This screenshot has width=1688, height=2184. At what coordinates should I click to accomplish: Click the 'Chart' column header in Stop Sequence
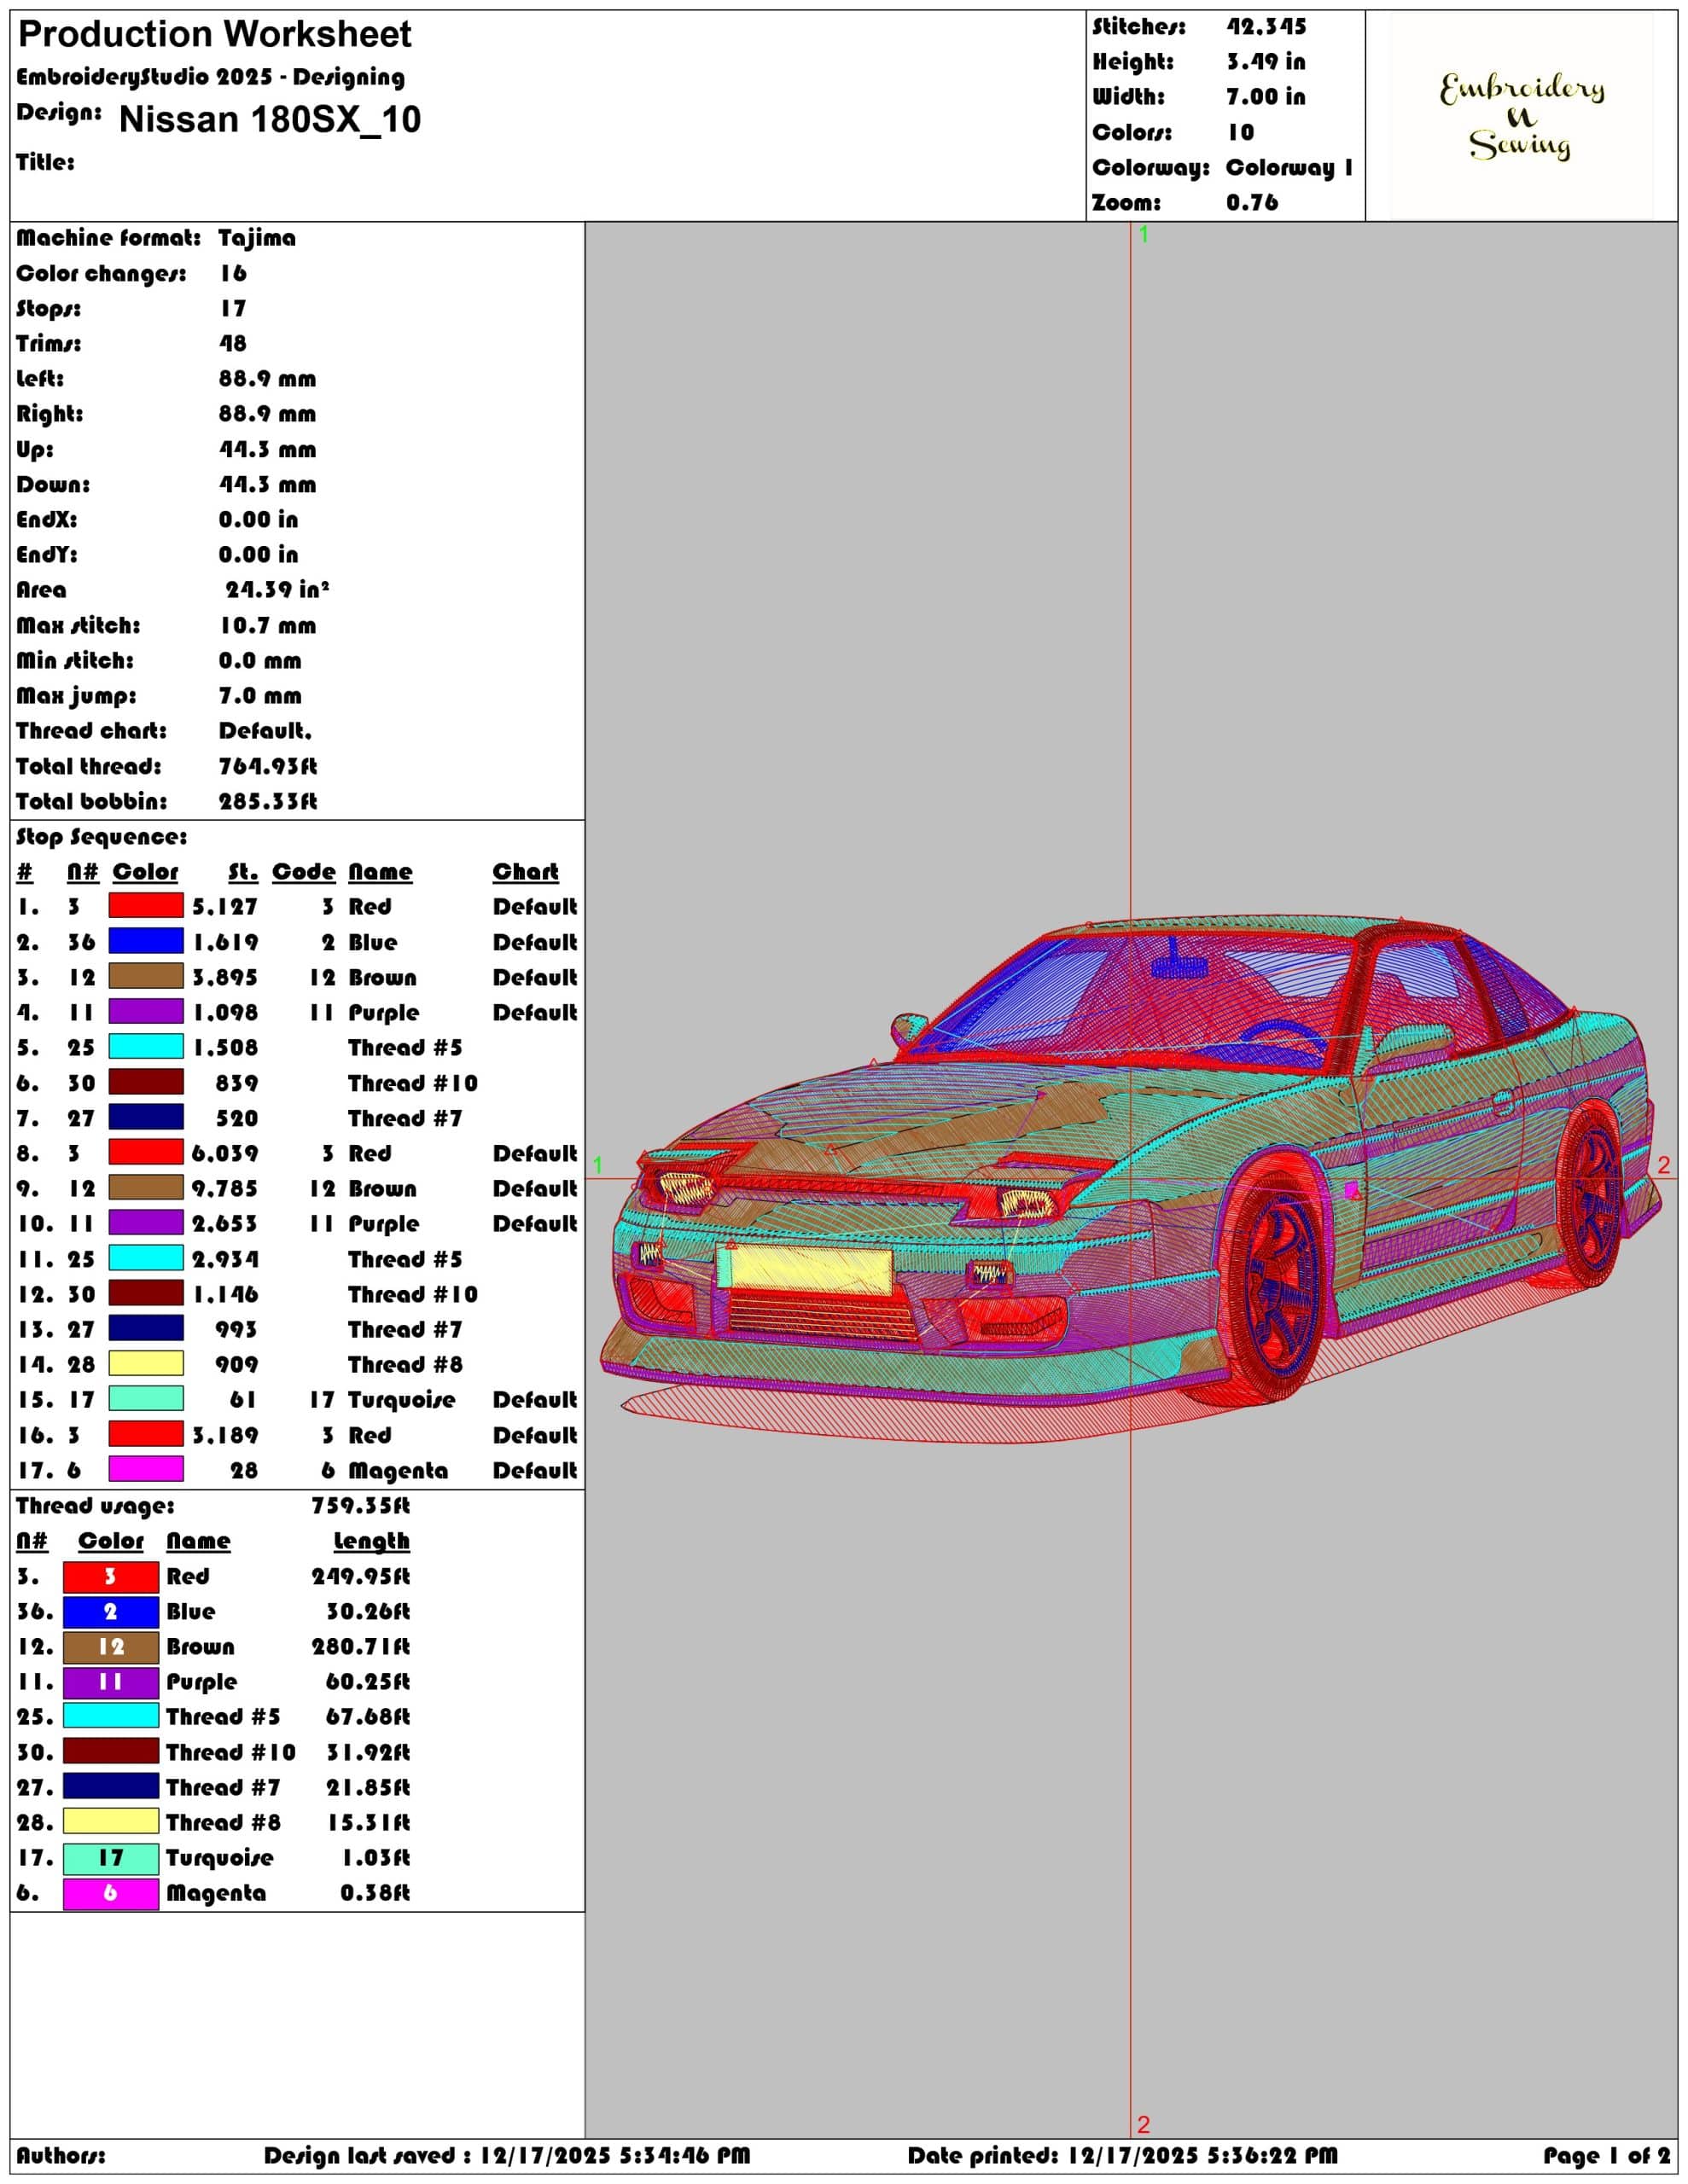[526, 871]
